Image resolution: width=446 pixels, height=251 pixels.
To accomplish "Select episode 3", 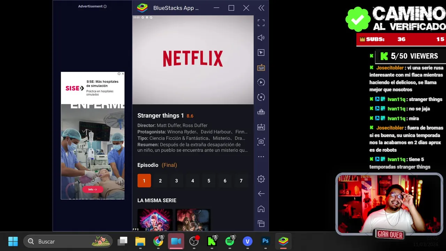I will pos(176,181).
